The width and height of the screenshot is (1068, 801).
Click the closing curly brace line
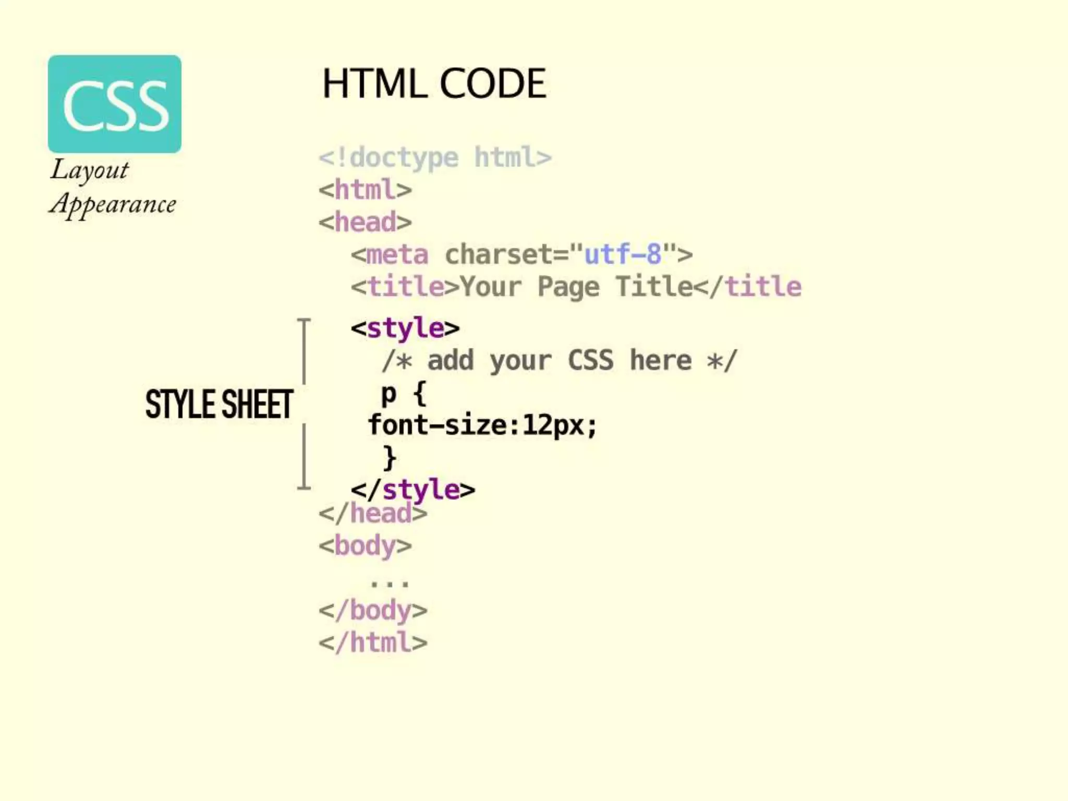click(x=390, y=458)
